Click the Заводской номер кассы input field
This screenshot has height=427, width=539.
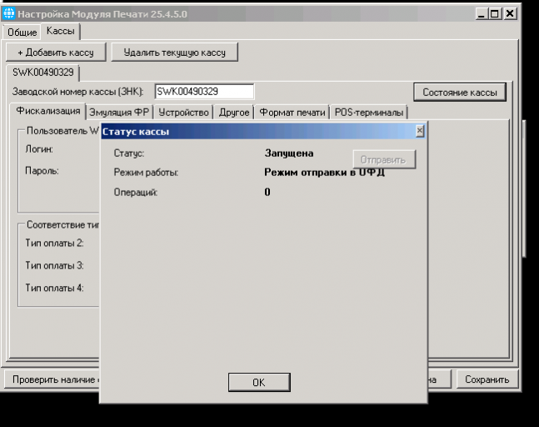[204, 92]
